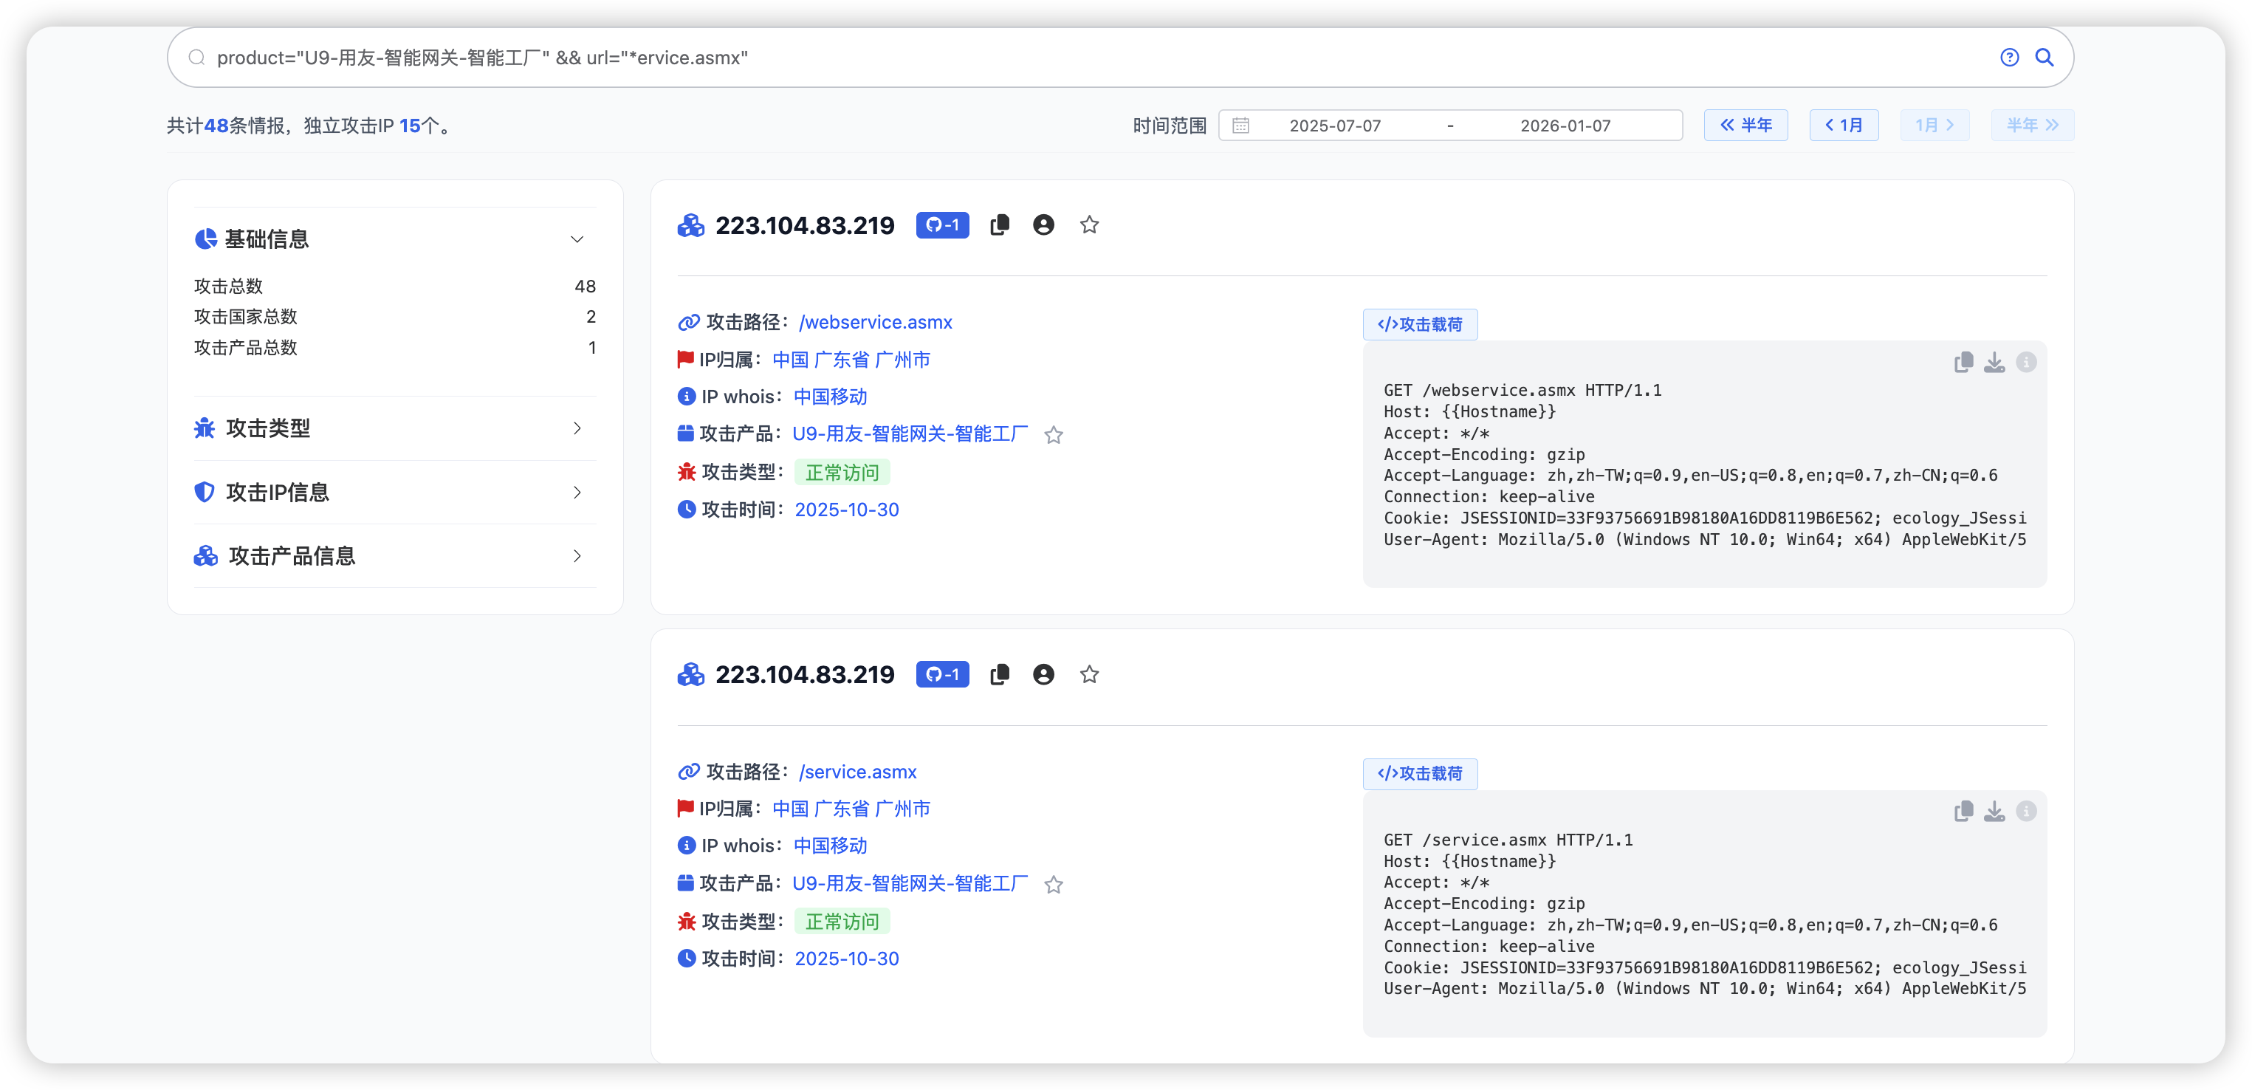Open the first 攻击载荷 tab

pyautogui.click(x=1420, y=324)
